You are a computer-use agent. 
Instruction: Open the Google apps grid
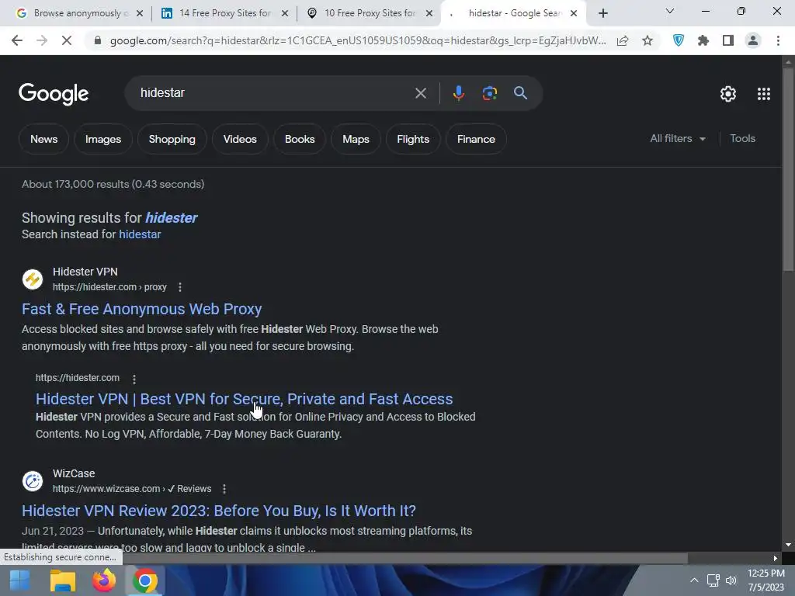point(764,94)
